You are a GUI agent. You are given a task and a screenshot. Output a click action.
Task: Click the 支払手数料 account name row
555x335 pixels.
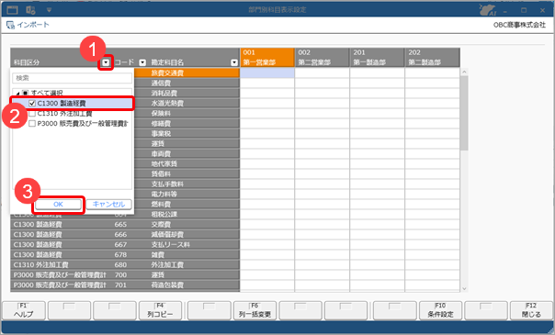(x=187, y=184)
